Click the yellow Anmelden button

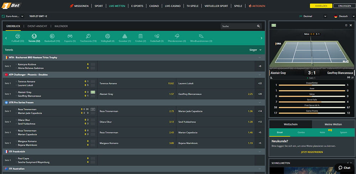[x=321, y=6]
